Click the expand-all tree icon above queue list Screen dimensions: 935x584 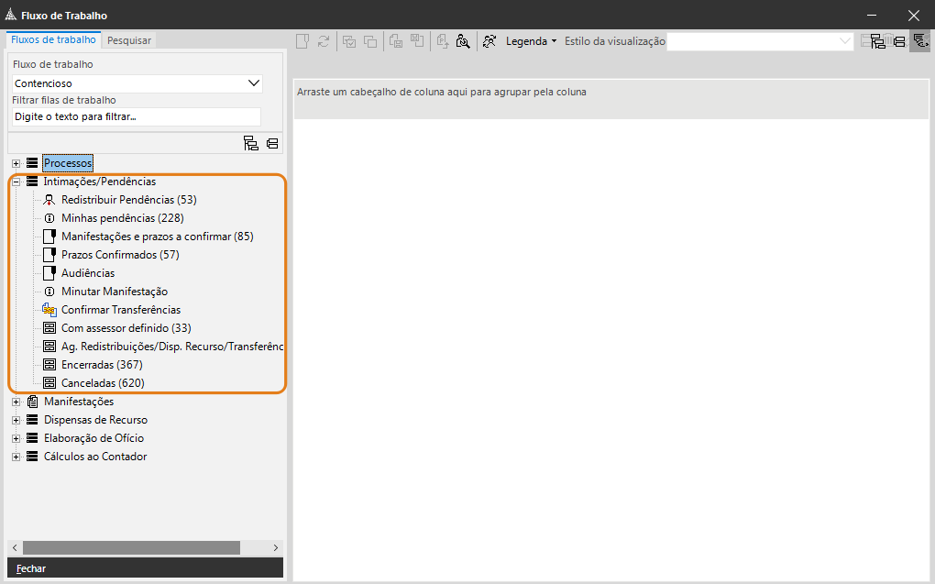pos(250,143)
